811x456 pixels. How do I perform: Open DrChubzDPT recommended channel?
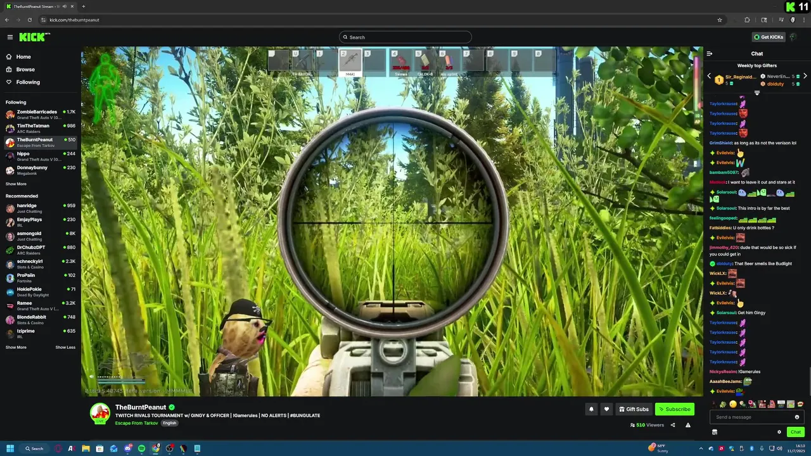tap(40, 250)
